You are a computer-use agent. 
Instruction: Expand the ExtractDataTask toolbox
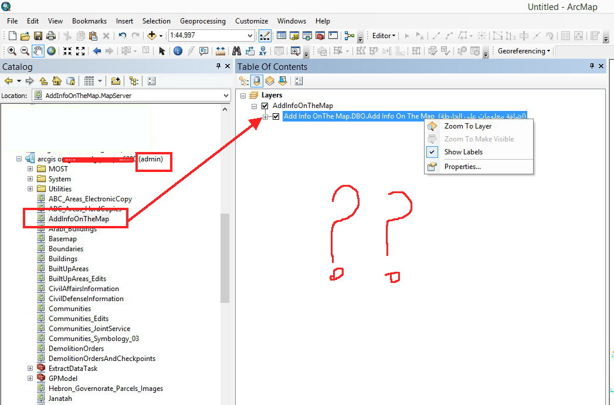click(x=30, y=369)
